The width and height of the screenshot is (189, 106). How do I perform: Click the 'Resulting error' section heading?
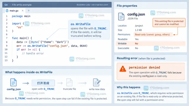pyautogui.click(x=127, y=58)
